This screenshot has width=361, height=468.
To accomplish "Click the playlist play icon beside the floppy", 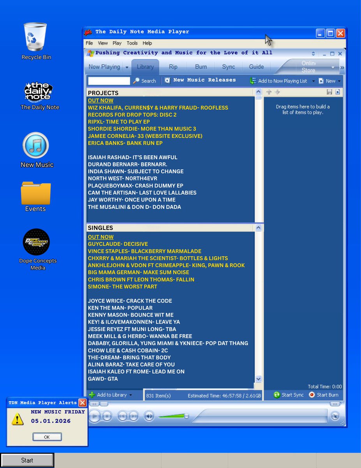I will [x=338, y=92].
